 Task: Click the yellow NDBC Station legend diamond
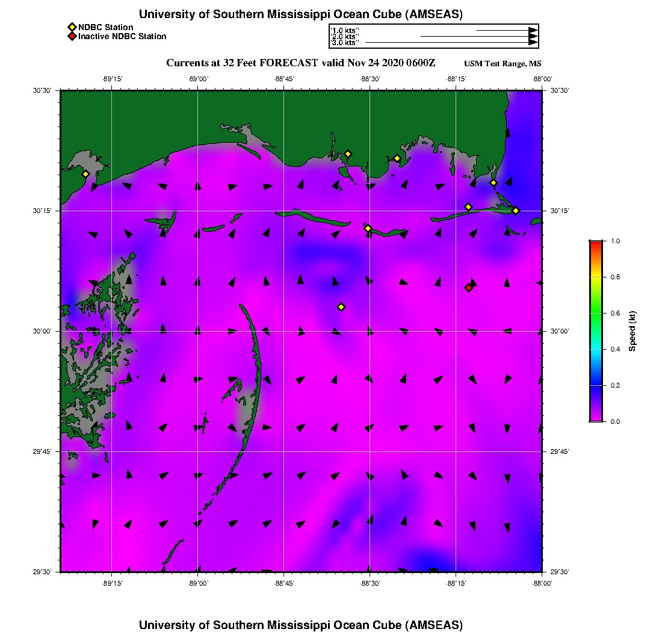click(72, 27)
